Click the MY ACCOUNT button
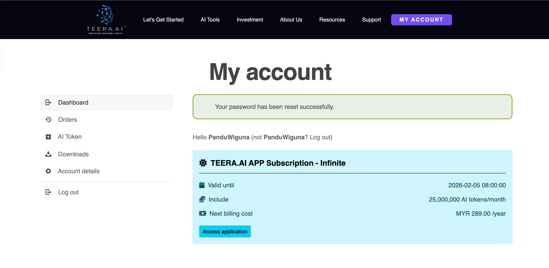 click(422, 20)
